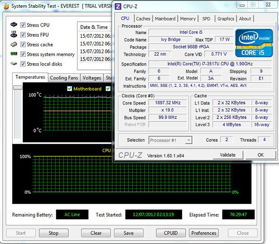Screen dimensions: 279x244
Task: Click the Date & Time column header
Action: click(x=94, y=27)
